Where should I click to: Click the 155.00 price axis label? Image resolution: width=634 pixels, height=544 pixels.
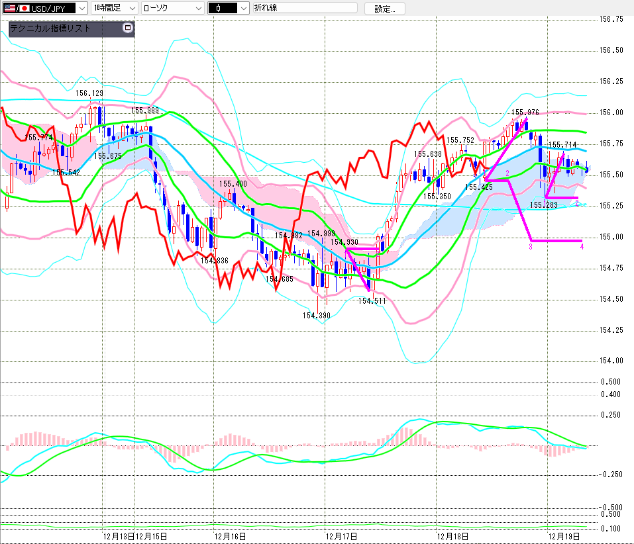611,236
